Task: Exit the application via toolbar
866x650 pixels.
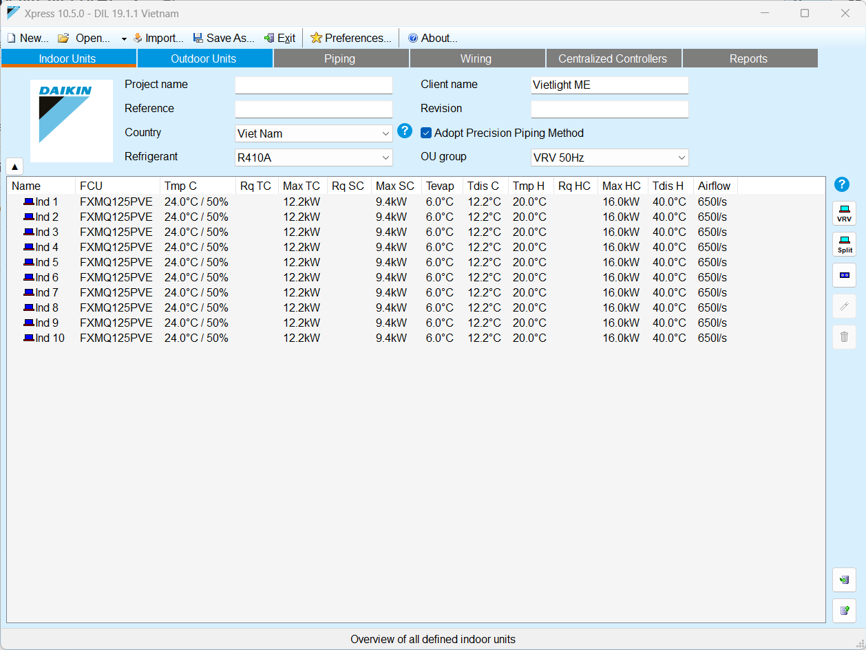Action: (x=279, y=39)
